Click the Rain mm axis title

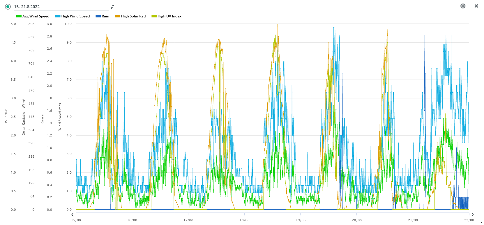coord(42,117)
